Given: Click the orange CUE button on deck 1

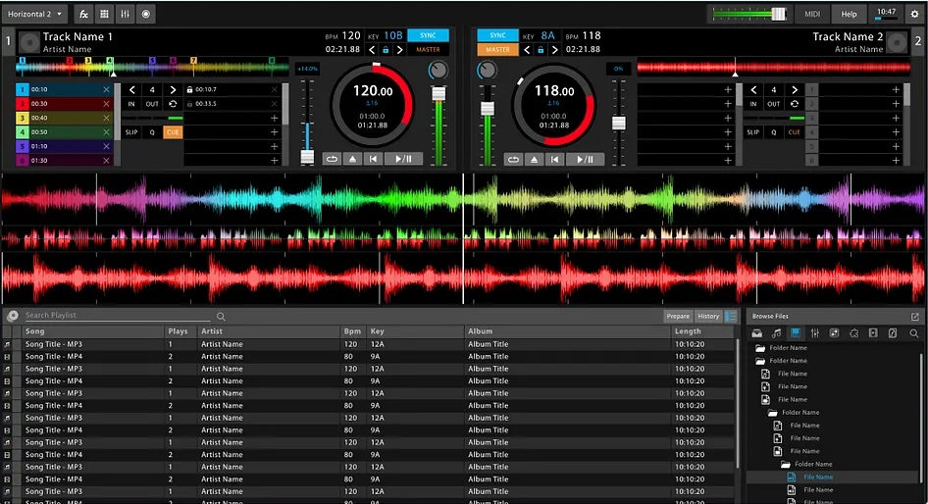Looking at the screenshot, I should 173,132.
